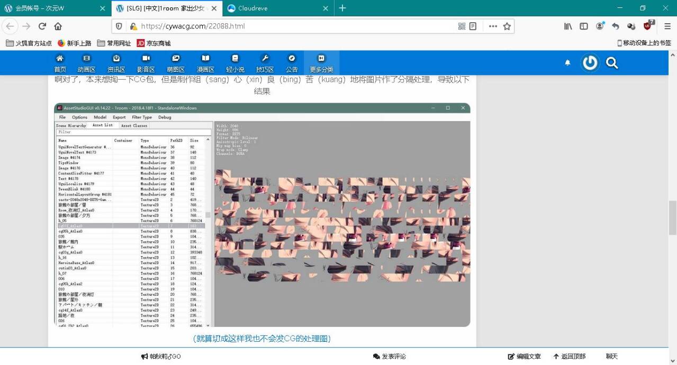Toggle the Firefox sidebar
Image resolution: width=677 pixels, height=365 pixels.
click(x=584, y=26)
